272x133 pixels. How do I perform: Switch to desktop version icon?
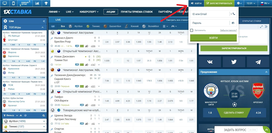5,3
